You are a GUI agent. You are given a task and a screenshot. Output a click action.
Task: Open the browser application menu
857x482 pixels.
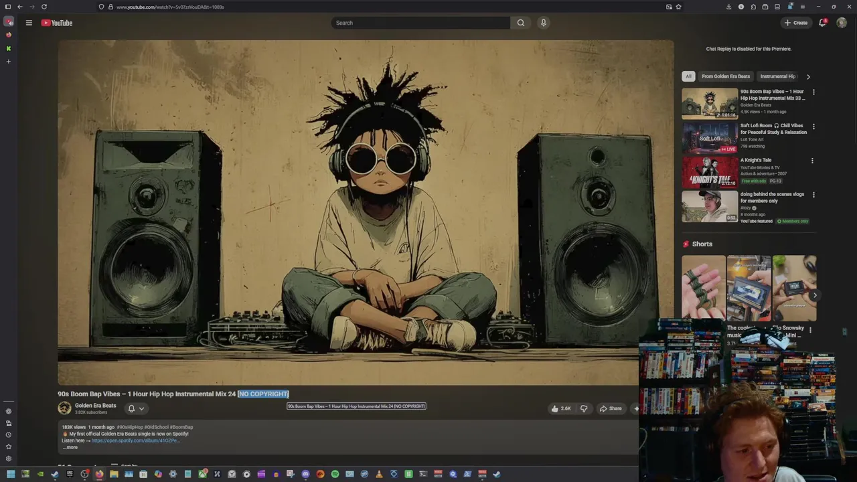[802, 7]
